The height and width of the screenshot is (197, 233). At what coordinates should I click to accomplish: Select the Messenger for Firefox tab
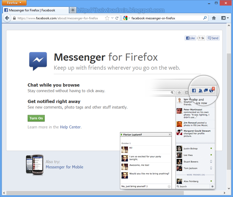pyautogui.click(x=36, y=10)
